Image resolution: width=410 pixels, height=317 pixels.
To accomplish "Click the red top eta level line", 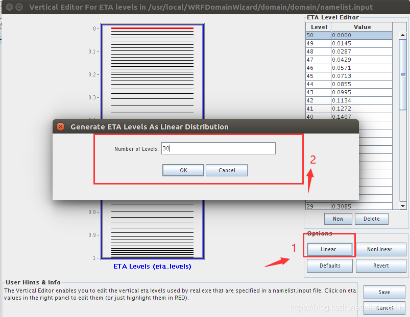I will (x=152, y=28).
